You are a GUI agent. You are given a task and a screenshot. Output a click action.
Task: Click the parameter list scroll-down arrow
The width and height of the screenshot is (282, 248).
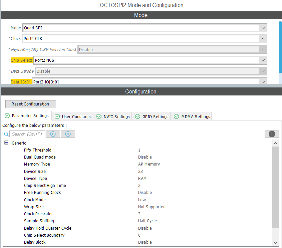(275, 243)
